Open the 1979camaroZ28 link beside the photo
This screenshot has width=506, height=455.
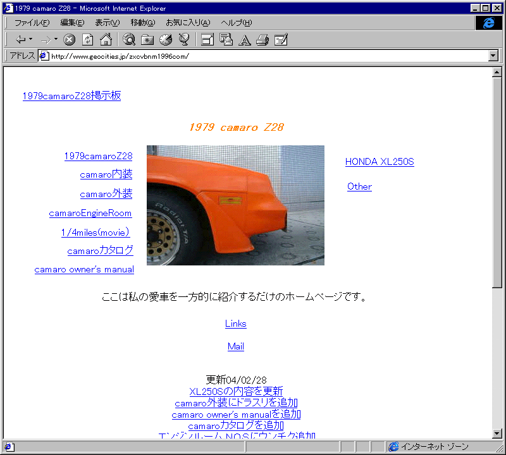[x=99, y=156]
